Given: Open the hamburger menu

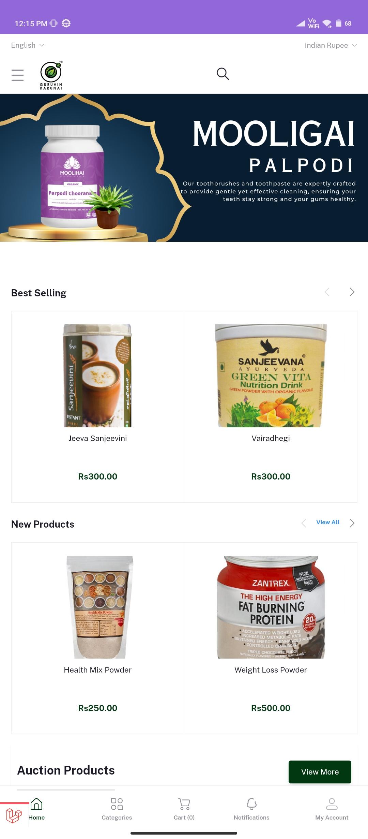Looking at the screenshot, I should point(17,75).
